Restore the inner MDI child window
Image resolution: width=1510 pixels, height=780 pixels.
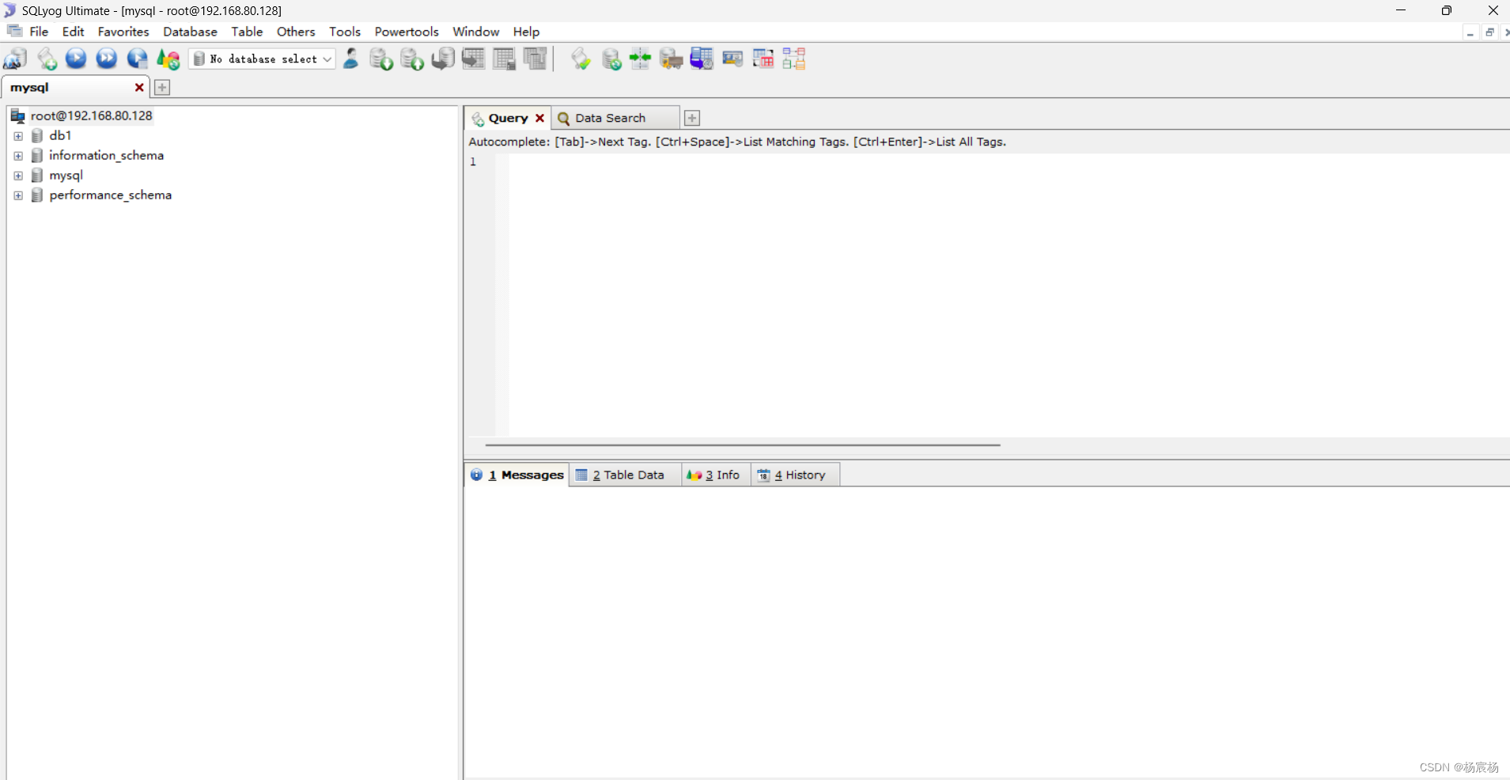(1489, 32)
